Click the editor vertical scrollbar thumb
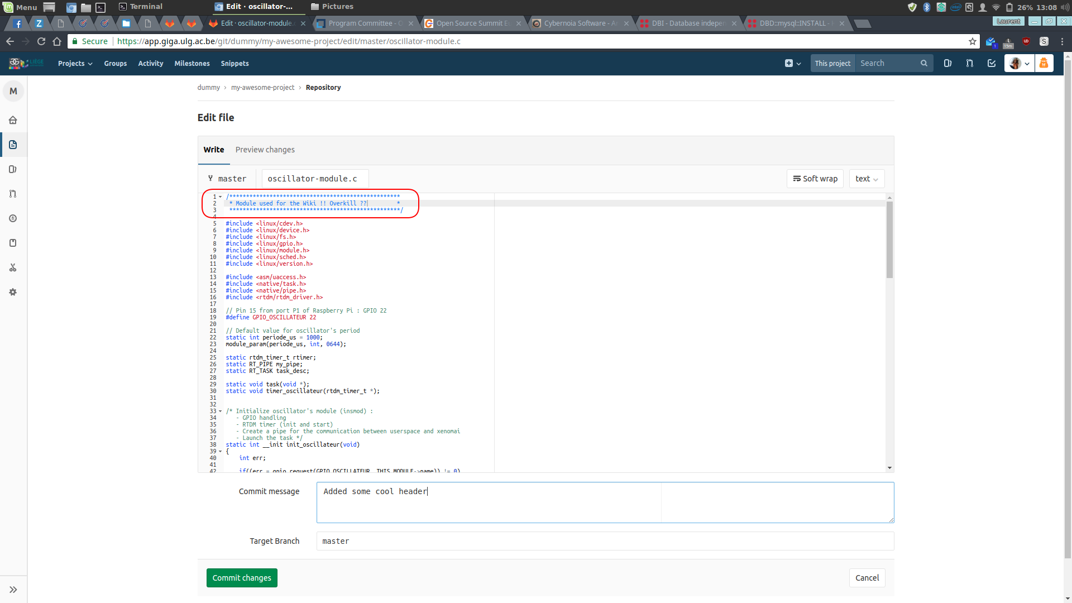 point(889,240)
